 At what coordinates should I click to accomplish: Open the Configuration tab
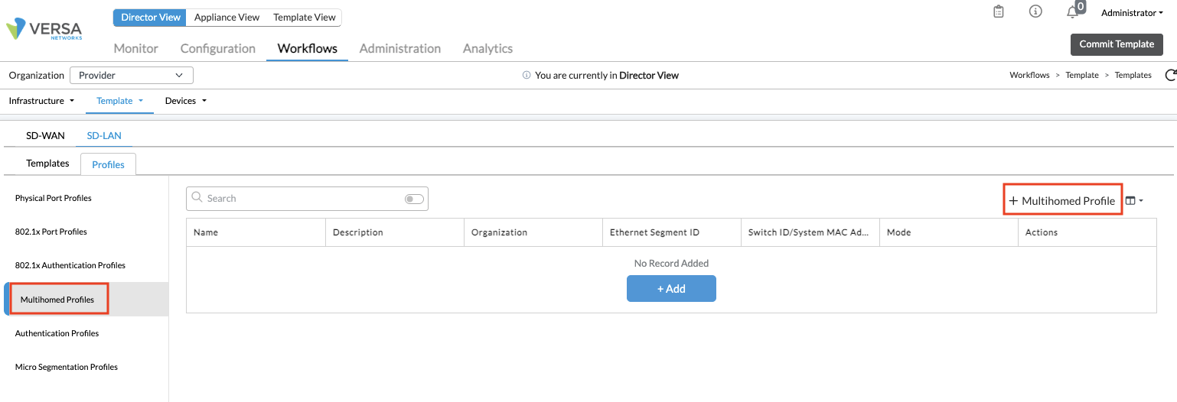pyautogui.click(x=217, y=48)
